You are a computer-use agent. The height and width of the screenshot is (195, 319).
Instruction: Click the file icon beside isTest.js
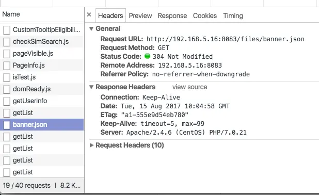pos(7,77)
